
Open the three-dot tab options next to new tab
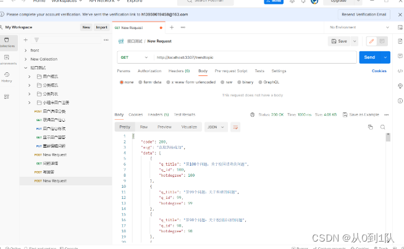coord(183,27)
